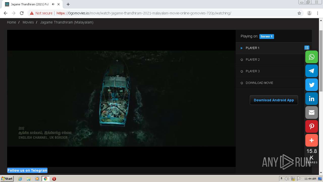Share the page via Telegram icon
The height and width of the screenshot is (182, 323).
point(312,71)
